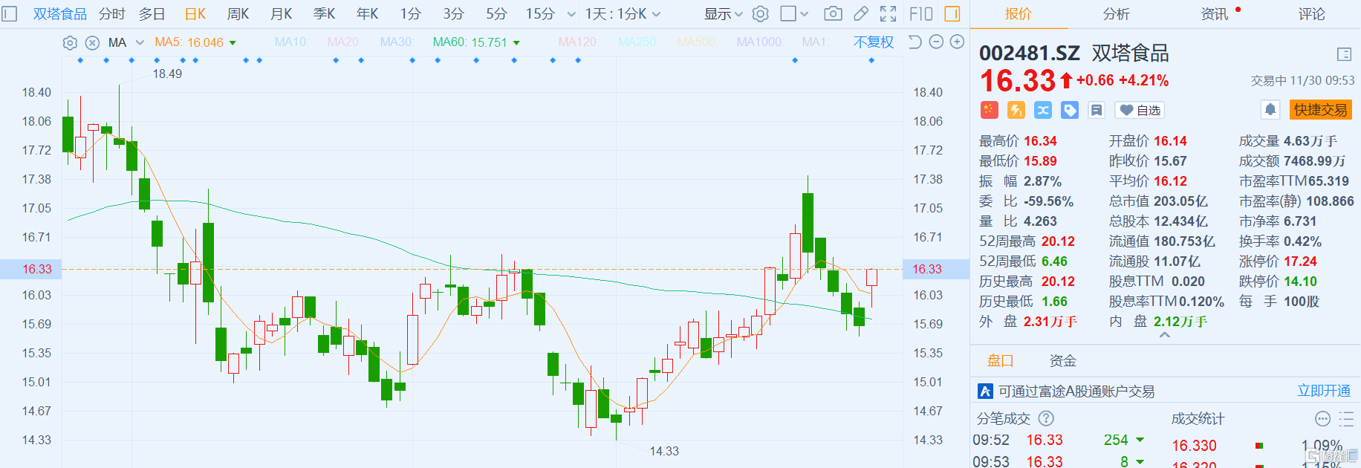Image resolution: width=1361 pixels, height=468 pixels.
Task: Click the first blue event marker dot on chart
Action: click(x=80, y=60)
